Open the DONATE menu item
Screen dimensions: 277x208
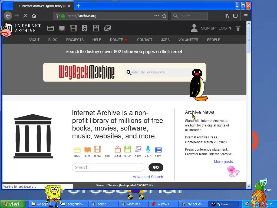click(x=119, y=40)
